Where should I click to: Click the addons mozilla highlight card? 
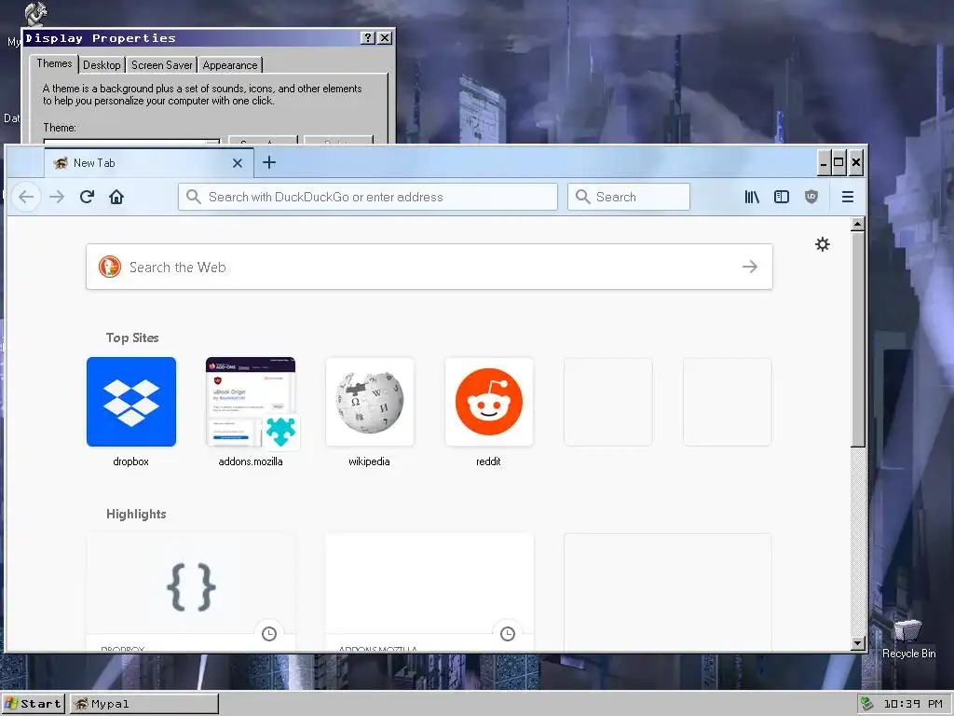pos(429,592)
